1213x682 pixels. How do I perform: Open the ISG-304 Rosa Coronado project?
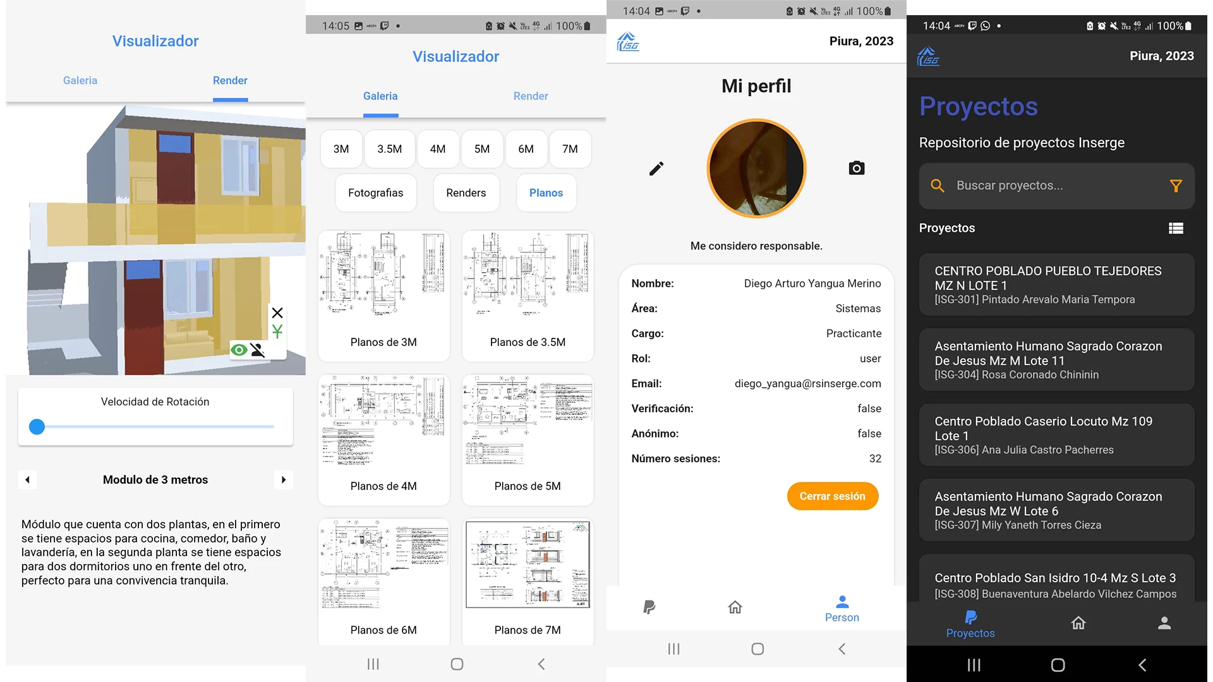tap(1056, 360)
